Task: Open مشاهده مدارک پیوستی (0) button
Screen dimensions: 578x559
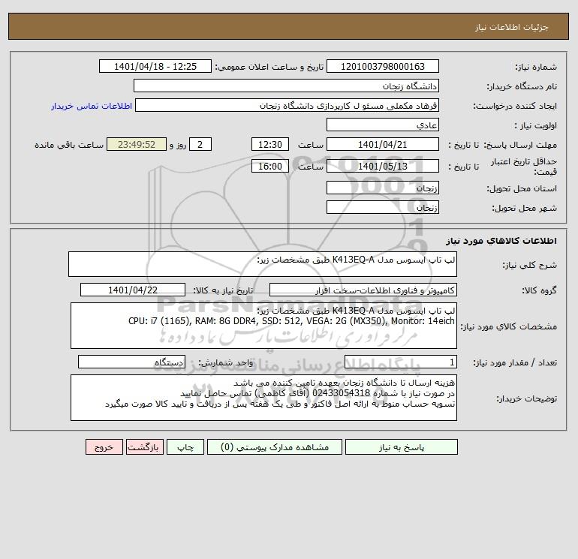Action: [275, 447]
